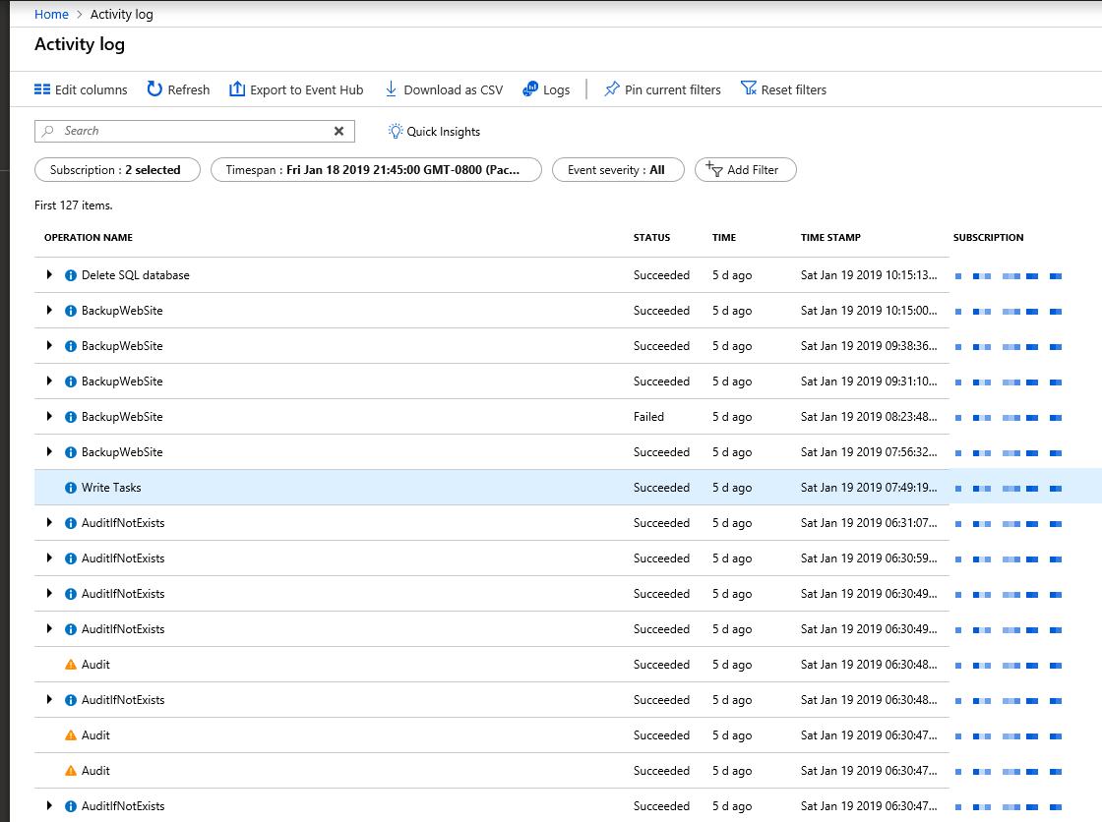Click the info icon beside Write Tasks
This screenshot has width=1102, height=822.
click(69, 487)
